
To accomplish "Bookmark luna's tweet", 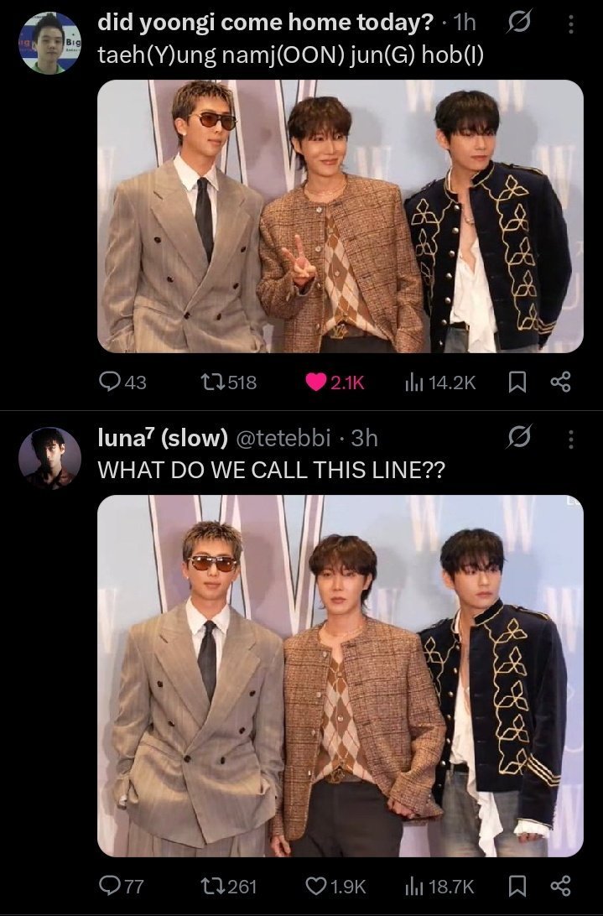I will pyautogui.click(x=517, y=886).
